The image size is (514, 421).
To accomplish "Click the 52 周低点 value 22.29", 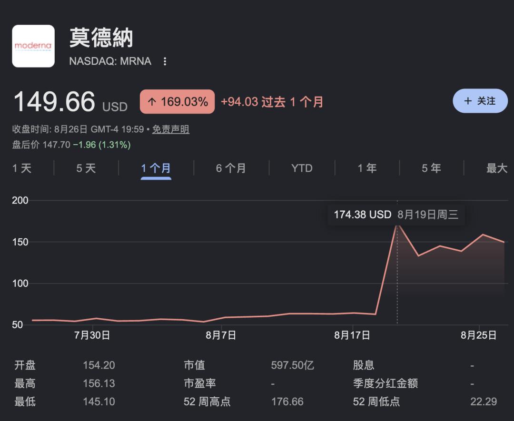I will (x=484, y=401).
